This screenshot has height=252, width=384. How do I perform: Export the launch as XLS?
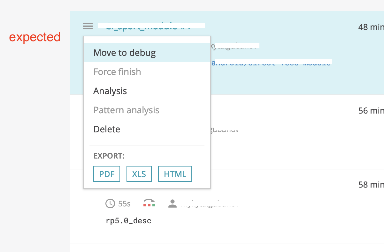pos(139,174)
